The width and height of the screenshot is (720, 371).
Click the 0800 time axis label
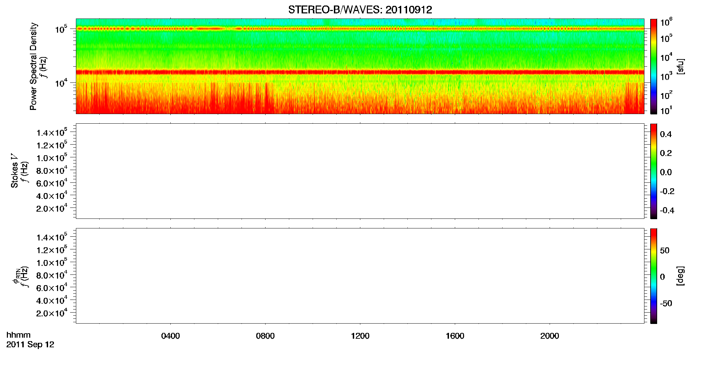tap(265, 336)
